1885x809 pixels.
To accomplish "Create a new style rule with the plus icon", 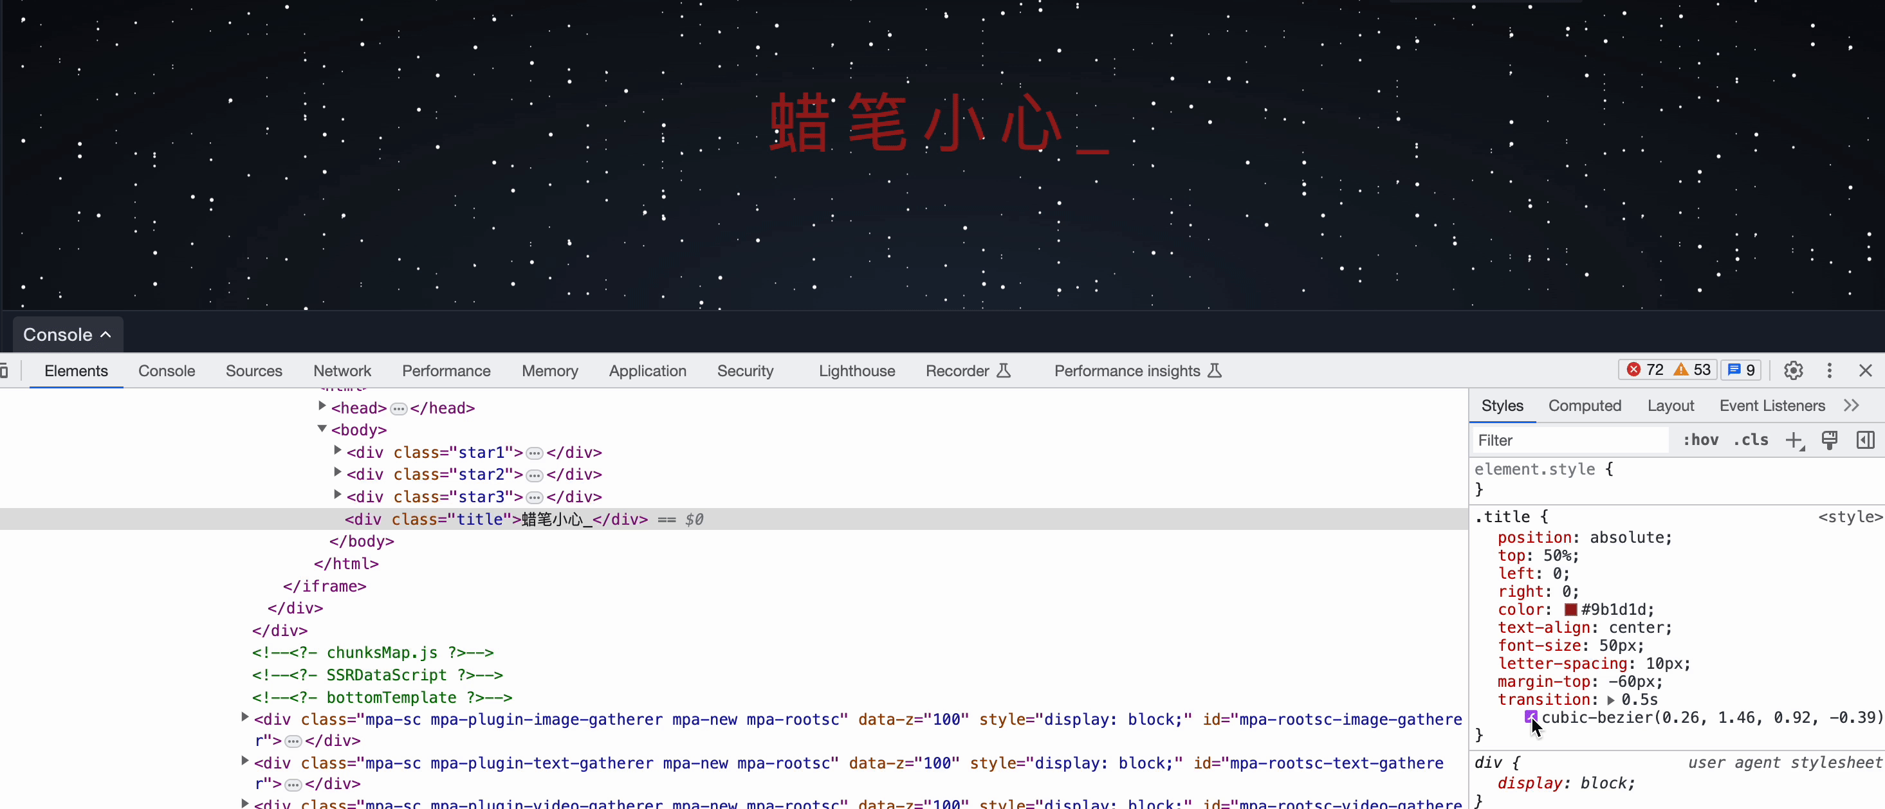I will tap(1796, 440).
